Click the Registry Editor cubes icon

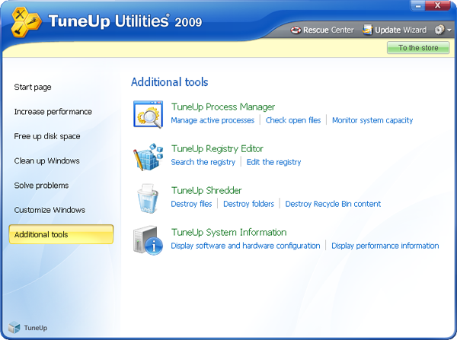pos(148,157)
